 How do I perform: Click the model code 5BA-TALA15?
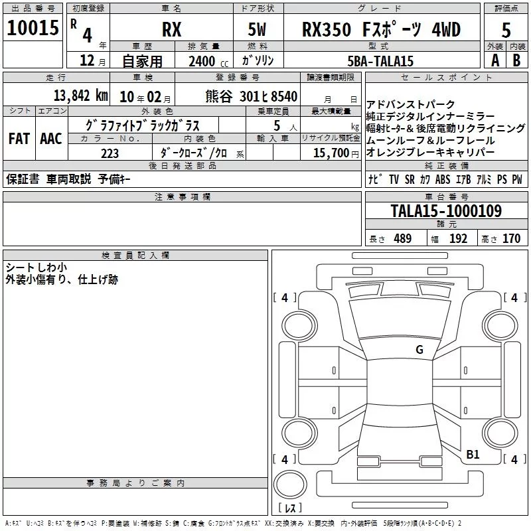[x=380, y=61]
